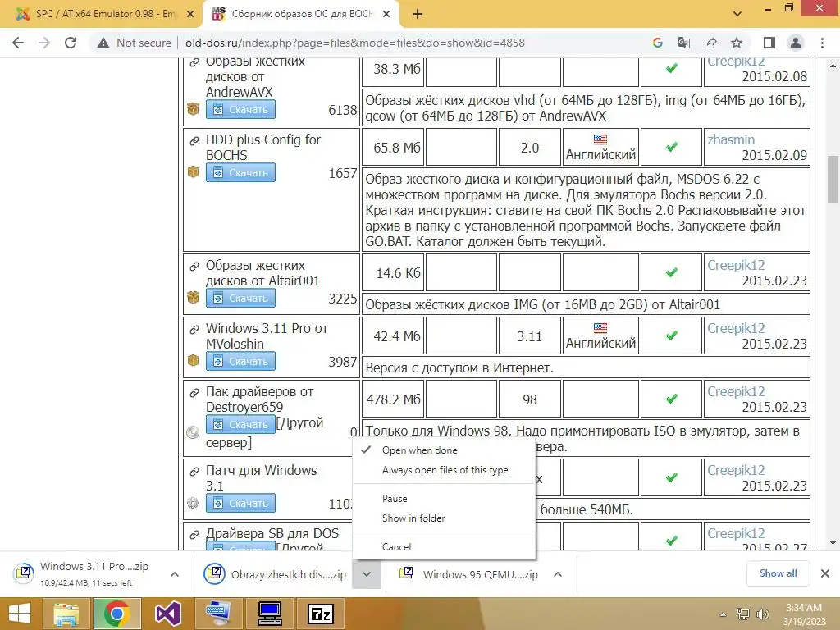Download Образы жестких дисков от AndrewAVX
The height and width of the screenshot is (630, 840).
240,109
